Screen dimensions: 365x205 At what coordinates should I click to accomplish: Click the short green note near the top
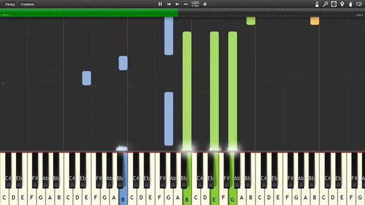pyautogui.click(x=251, y=20)
